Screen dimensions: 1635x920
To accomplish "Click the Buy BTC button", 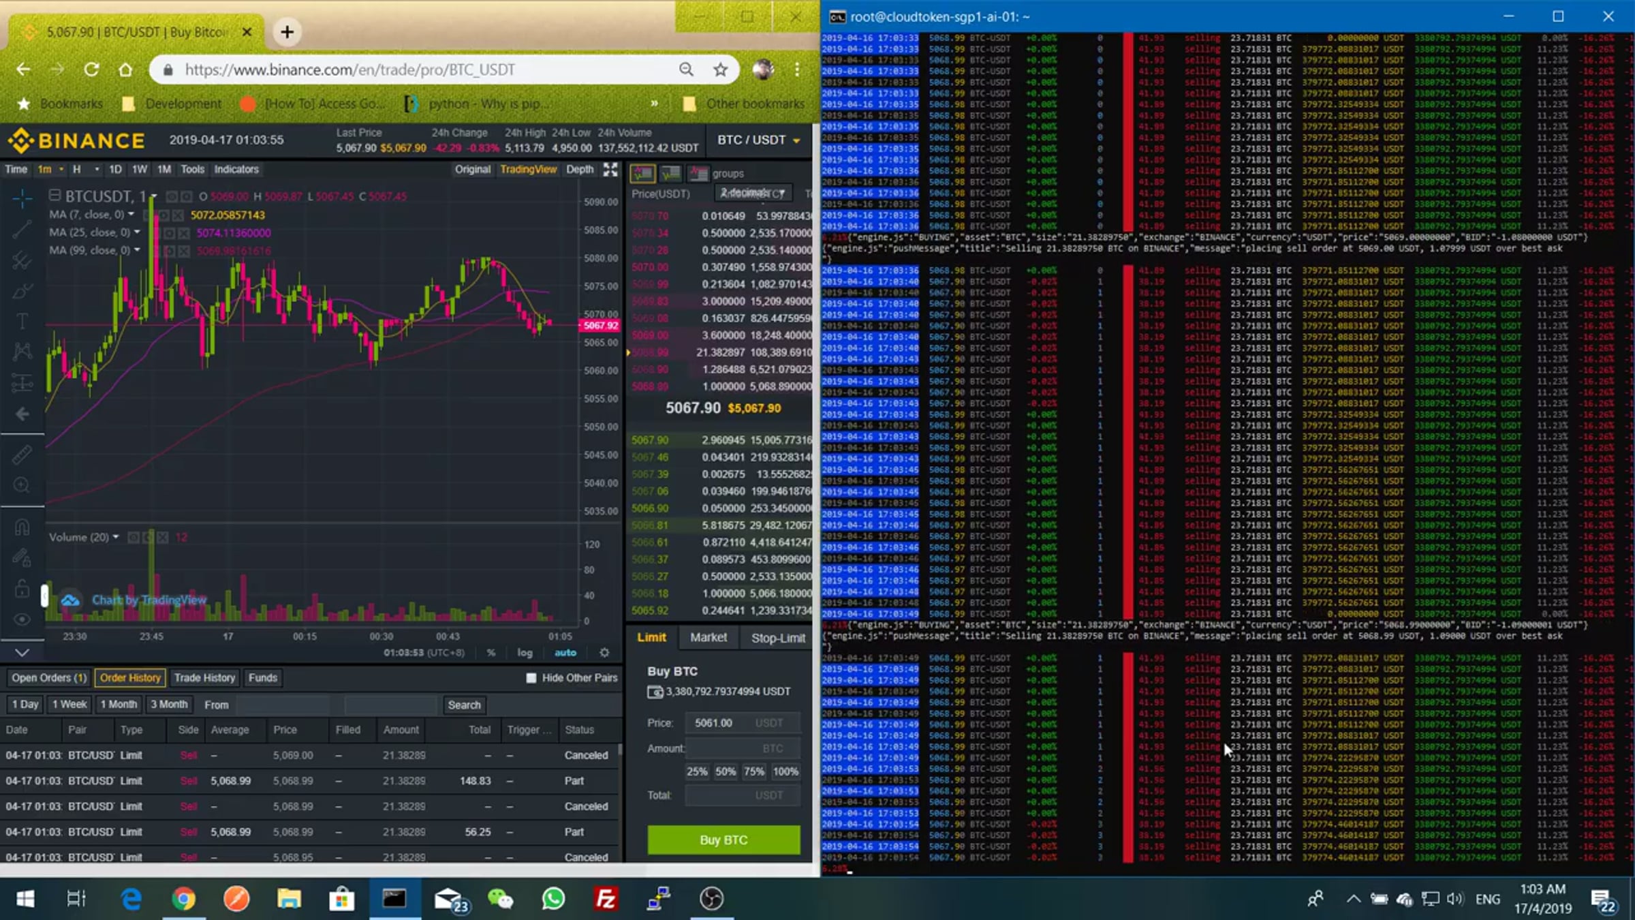I will click(x=723, y=840).
